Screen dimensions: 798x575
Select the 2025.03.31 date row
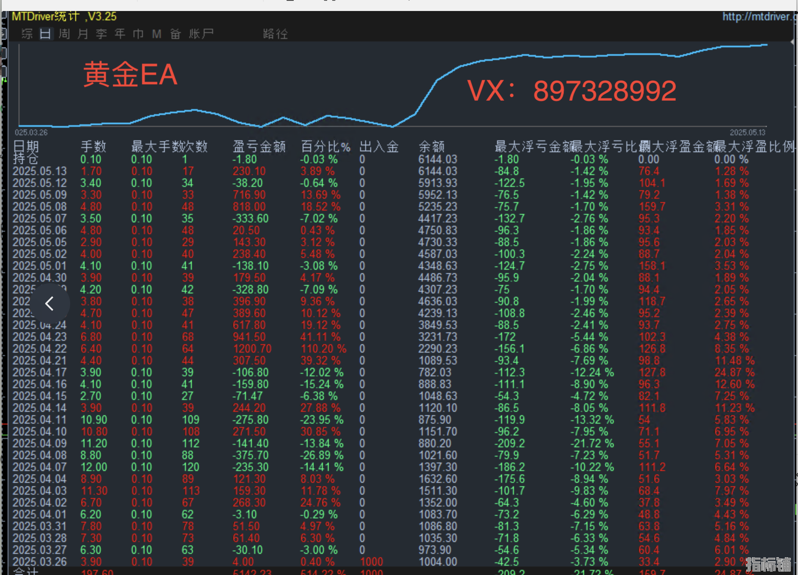[40, 526]
